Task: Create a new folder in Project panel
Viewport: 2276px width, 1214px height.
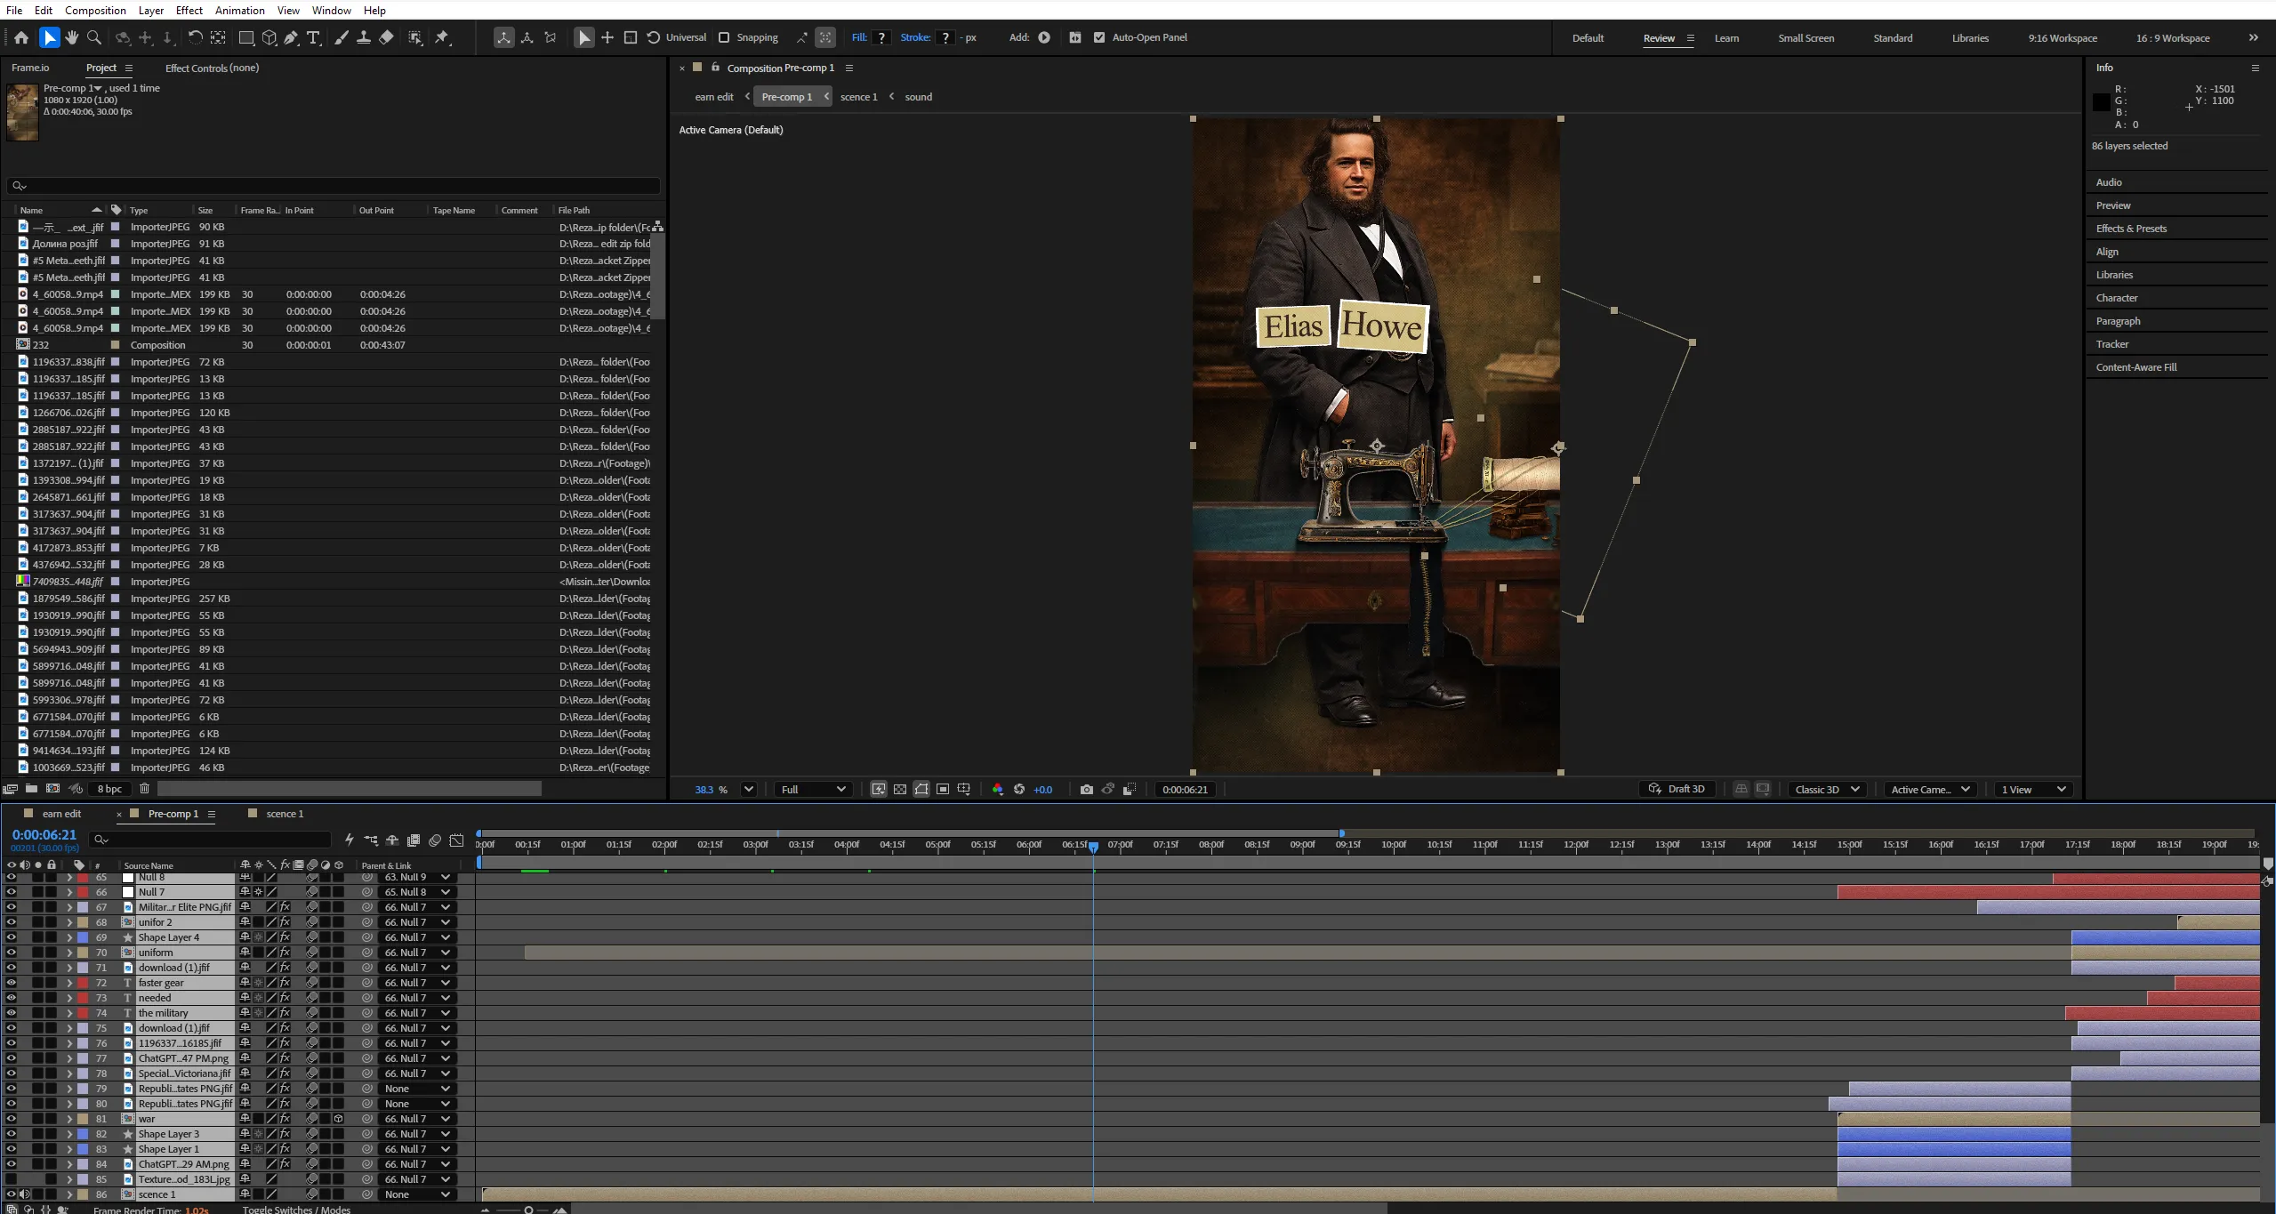Action: (x=31, y=788)
